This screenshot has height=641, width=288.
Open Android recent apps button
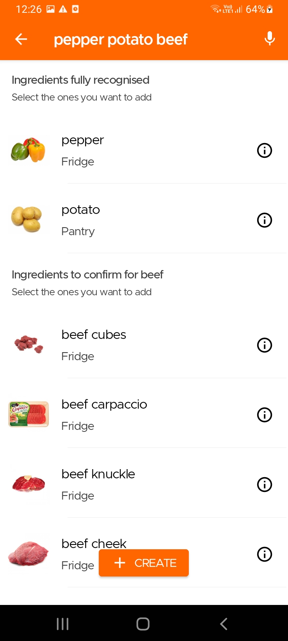coord(63,624)
